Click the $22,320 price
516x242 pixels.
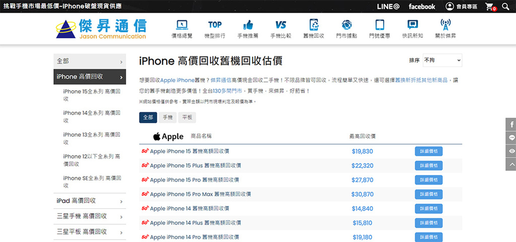362,165
